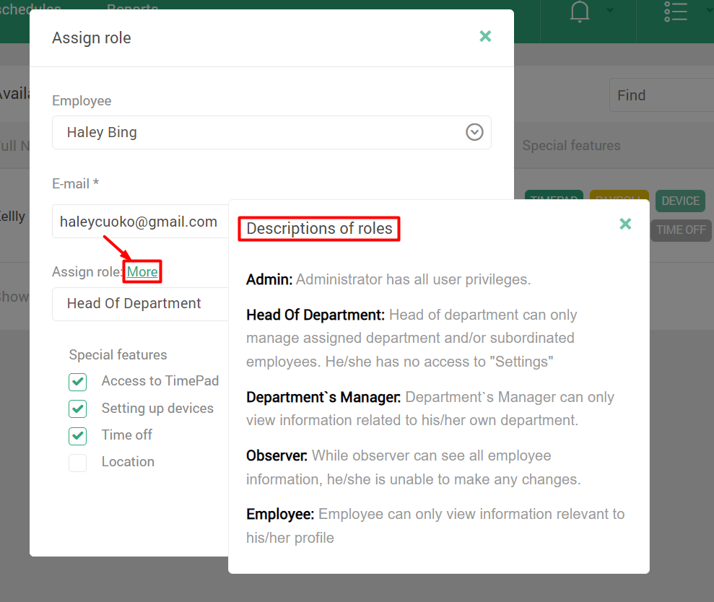Screen dimensions: 714x602
Task: Click the TIME OFF badge in background table
Action: [x=681, y=230]
